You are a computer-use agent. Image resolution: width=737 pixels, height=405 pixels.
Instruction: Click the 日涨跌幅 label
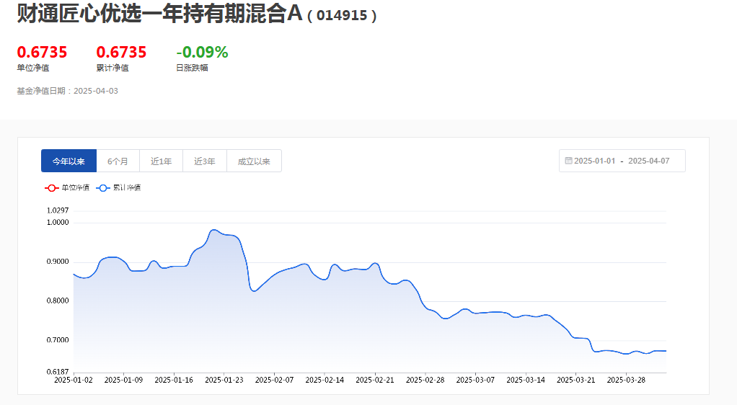192,68
